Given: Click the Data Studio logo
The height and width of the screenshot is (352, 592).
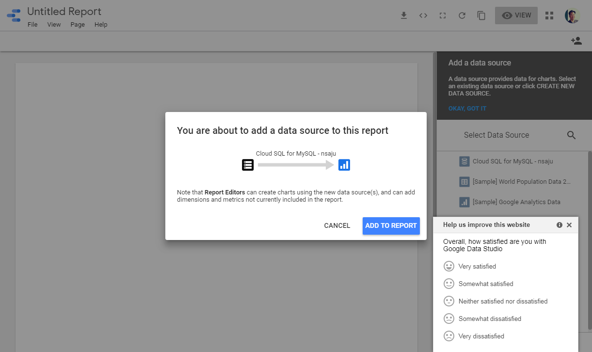Looking at the screenshot, I should coord(14,16).
